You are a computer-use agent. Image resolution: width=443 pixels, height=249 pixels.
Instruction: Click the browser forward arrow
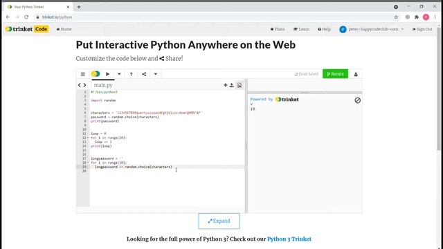click(x=17, y=17)
